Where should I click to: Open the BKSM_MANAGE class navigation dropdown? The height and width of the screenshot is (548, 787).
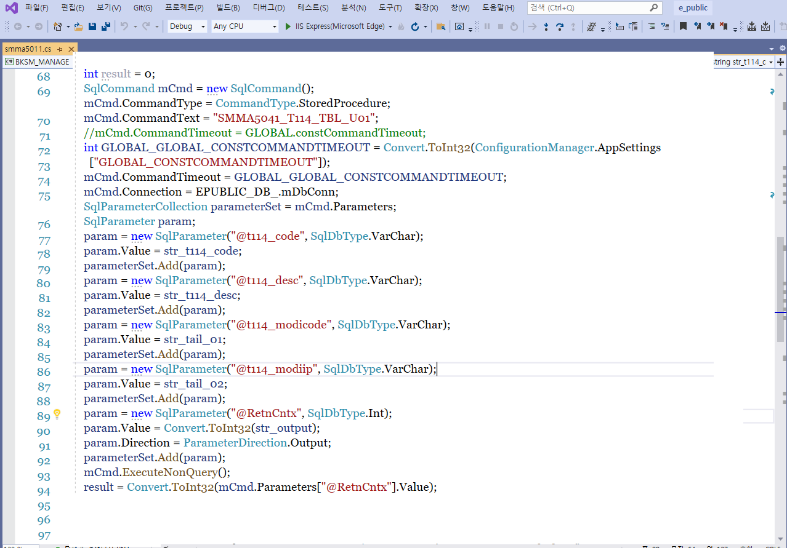[37, 62]
